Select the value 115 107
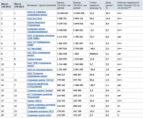 coord(77,115)
